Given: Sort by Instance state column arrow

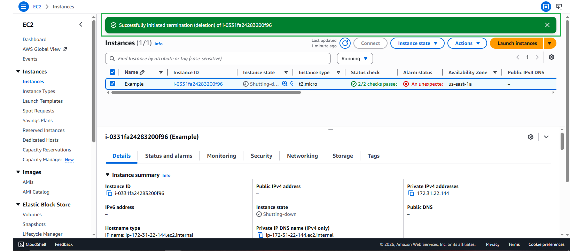Looking at the screenshot, I should tap(286, 72).
